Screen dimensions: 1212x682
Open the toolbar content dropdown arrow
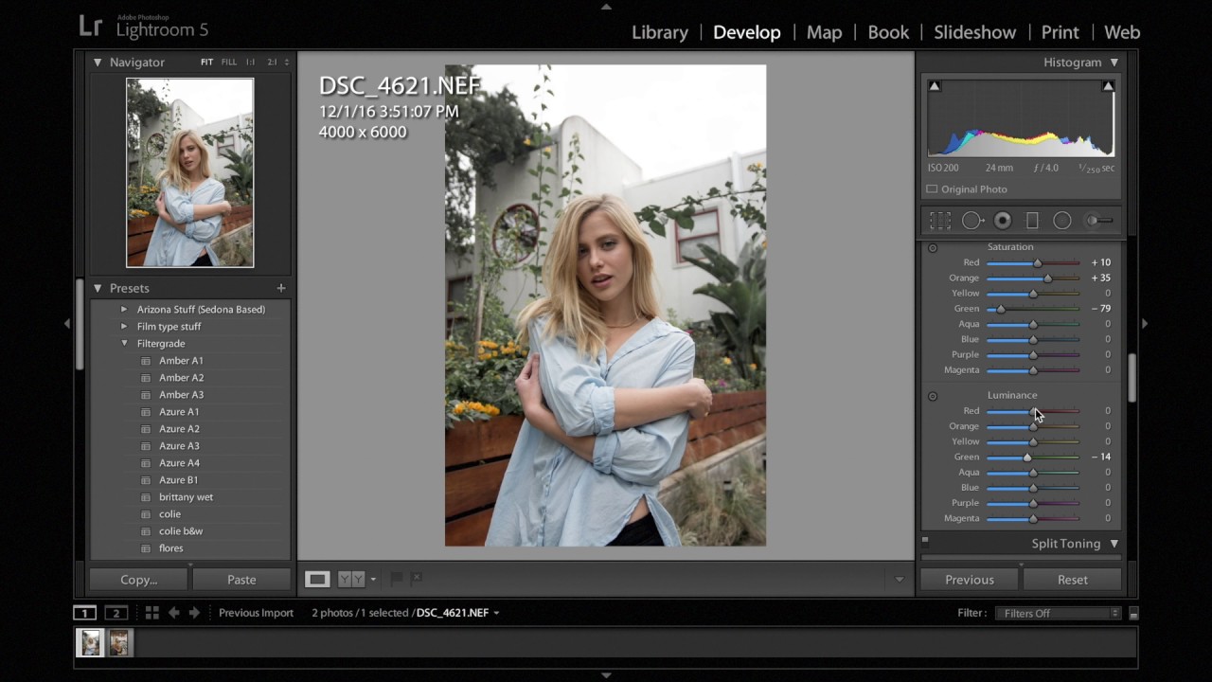pyautogui.click(x=900, y=579)
